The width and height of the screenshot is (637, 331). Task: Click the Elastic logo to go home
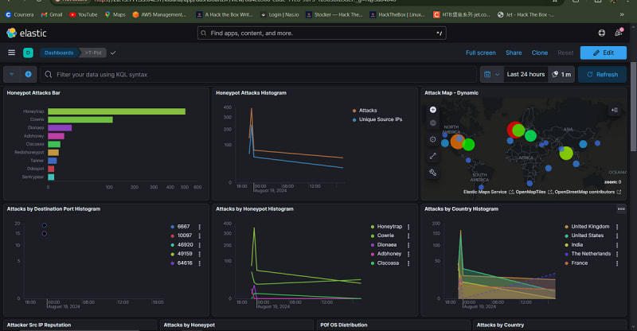click(x=24, y=33)
